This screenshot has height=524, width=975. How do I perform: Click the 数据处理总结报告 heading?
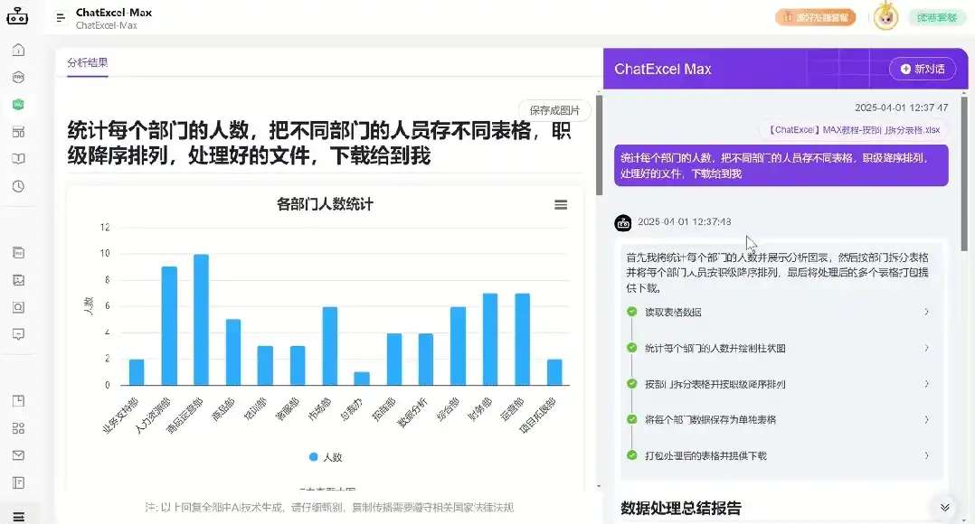[x=681, y=509]
